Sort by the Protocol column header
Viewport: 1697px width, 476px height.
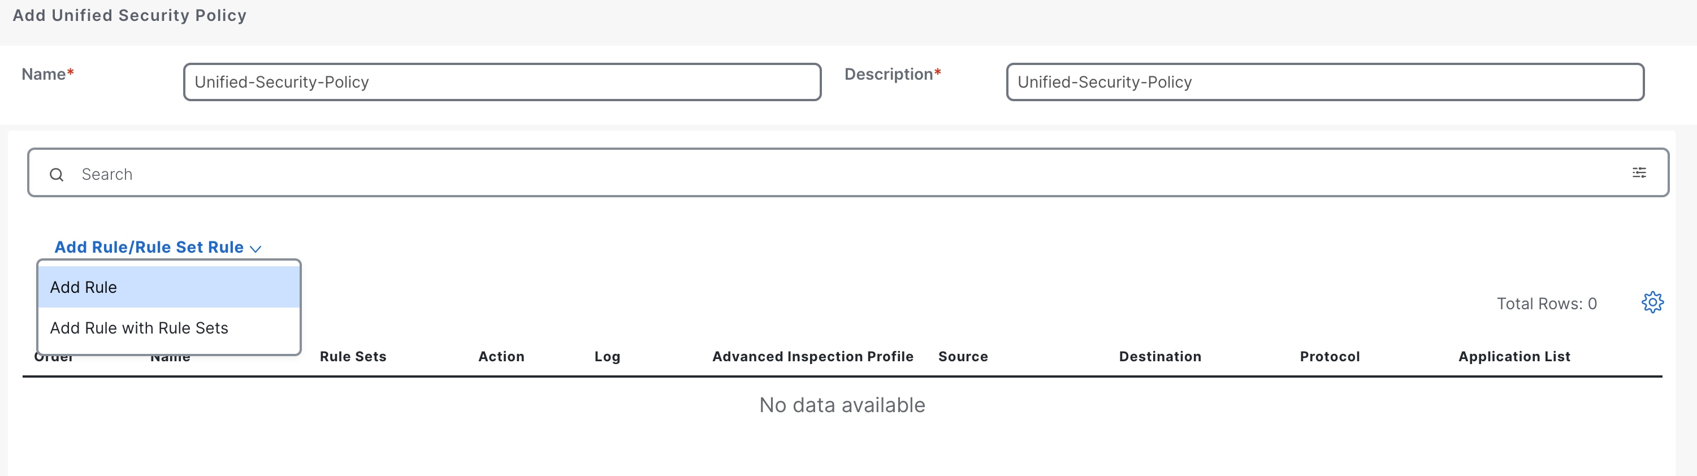click(1330, 357)
